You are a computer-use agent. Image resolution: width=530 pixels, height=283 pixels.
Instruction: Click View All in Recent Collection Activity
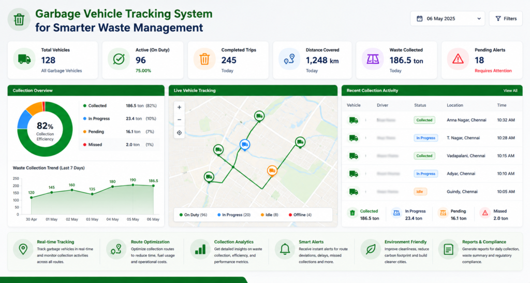click(x=510, y=91)
